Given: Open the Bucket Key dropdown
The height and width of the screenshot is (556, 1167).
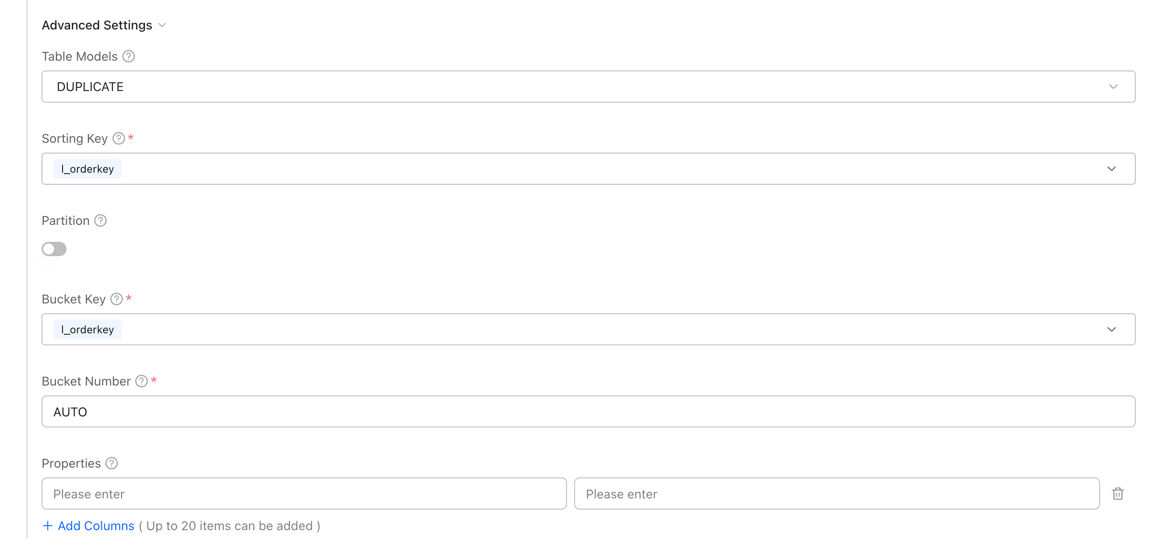Looking at the screenshot, I should pyautogui.click(x=1111, y=329).
